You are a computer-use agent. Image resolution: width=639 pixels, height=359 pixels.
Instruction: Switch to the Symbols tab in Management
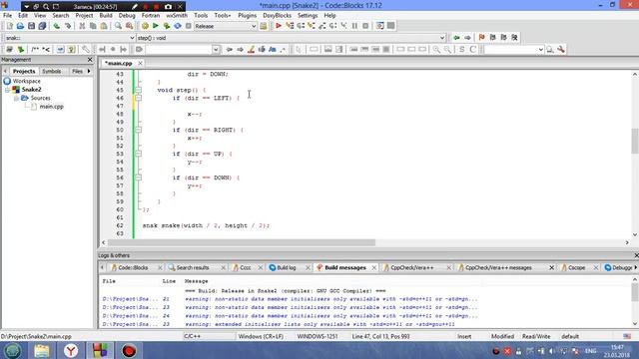[51, 71]
